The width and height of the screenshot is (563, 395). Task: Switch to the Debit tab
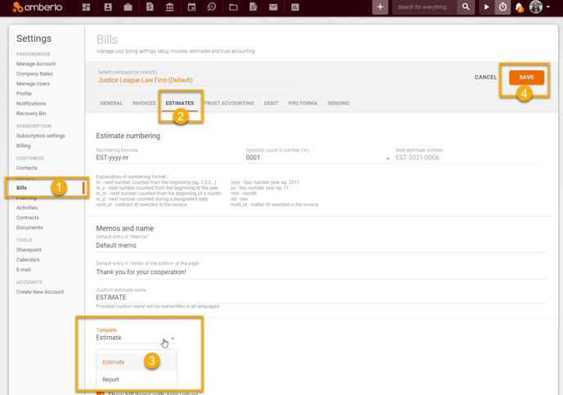271,103
